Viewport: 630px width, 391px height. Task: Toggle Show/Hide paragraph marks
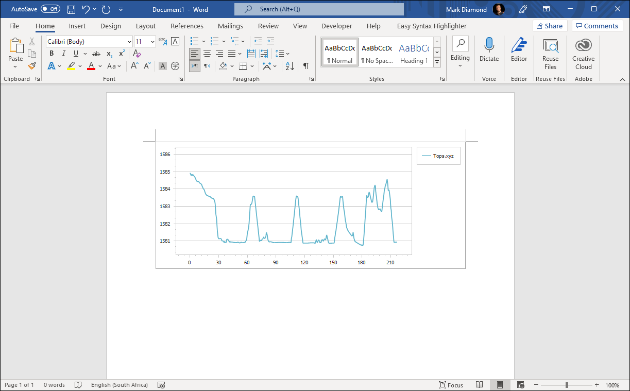305,66
